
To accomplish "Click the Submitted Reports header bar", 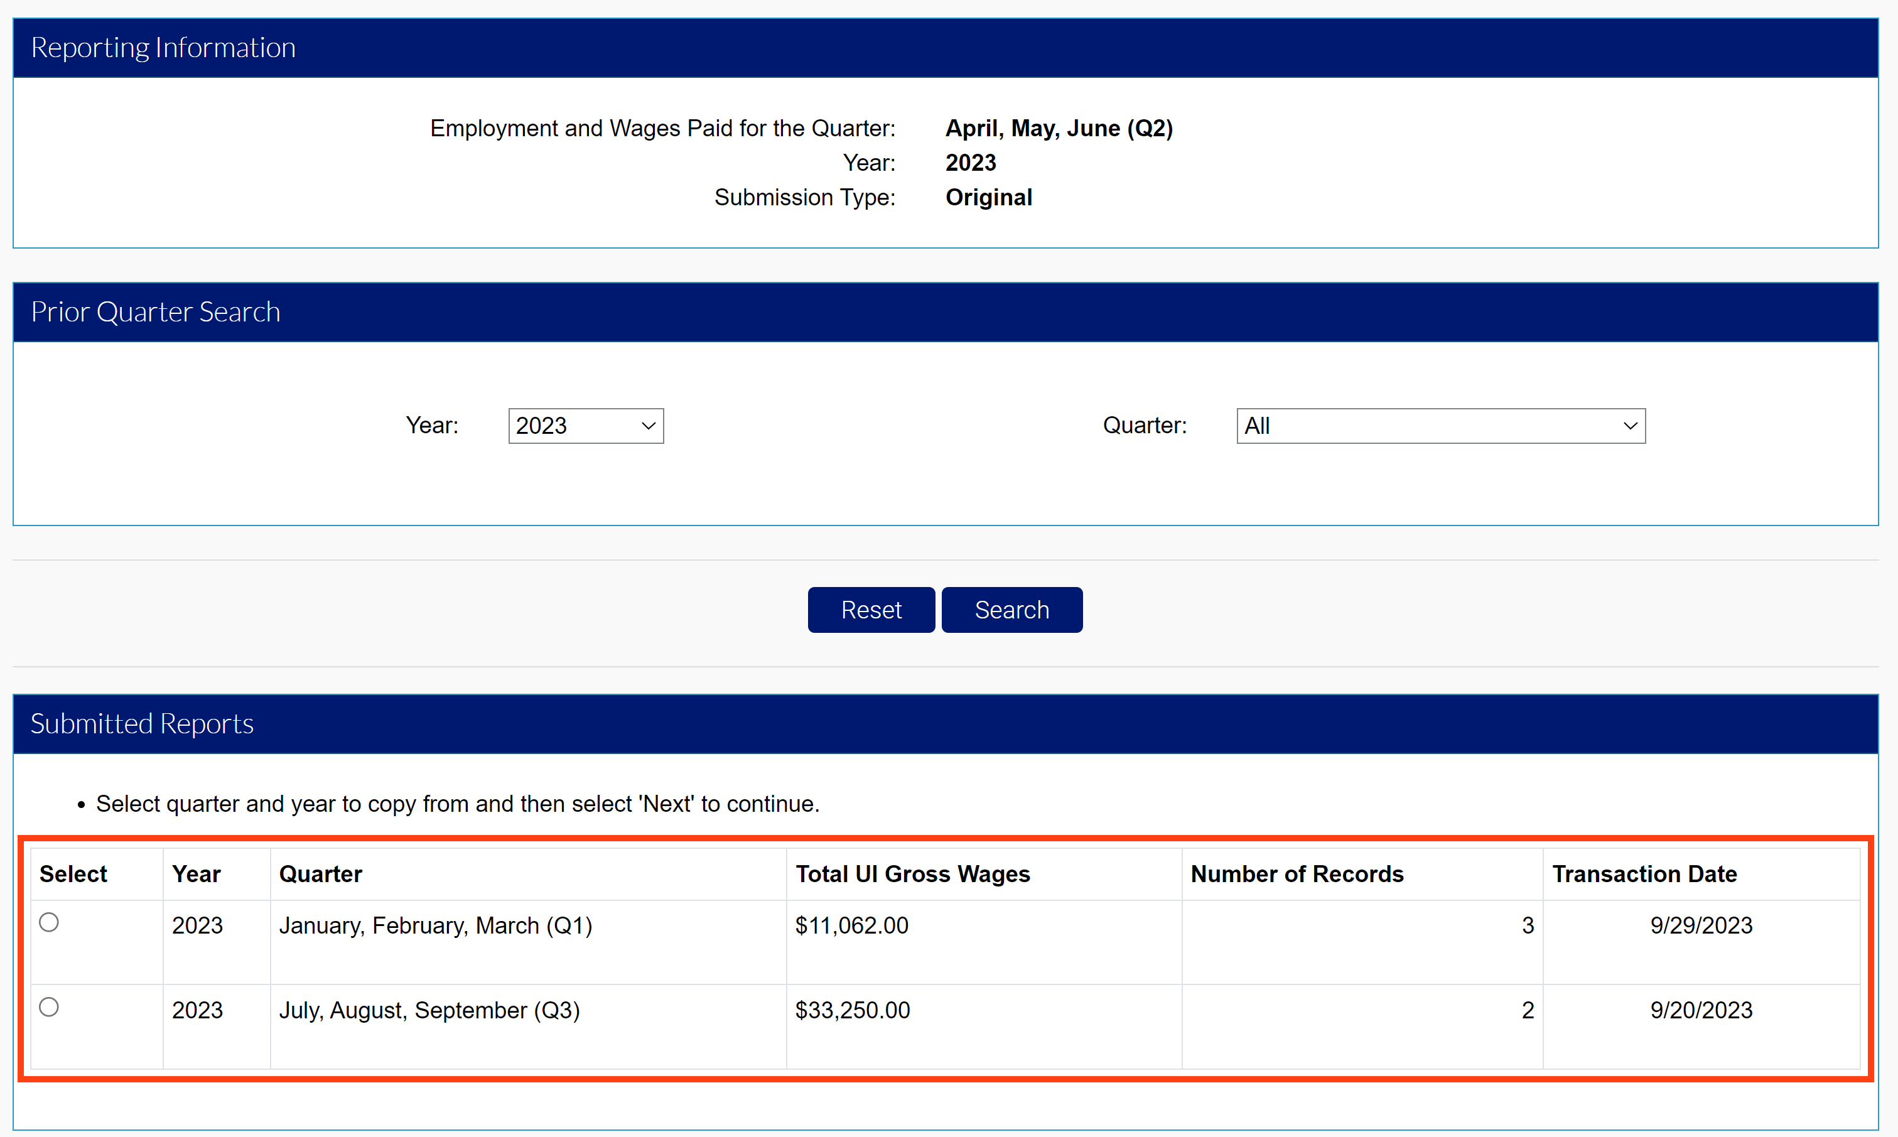I will [142, 723].
